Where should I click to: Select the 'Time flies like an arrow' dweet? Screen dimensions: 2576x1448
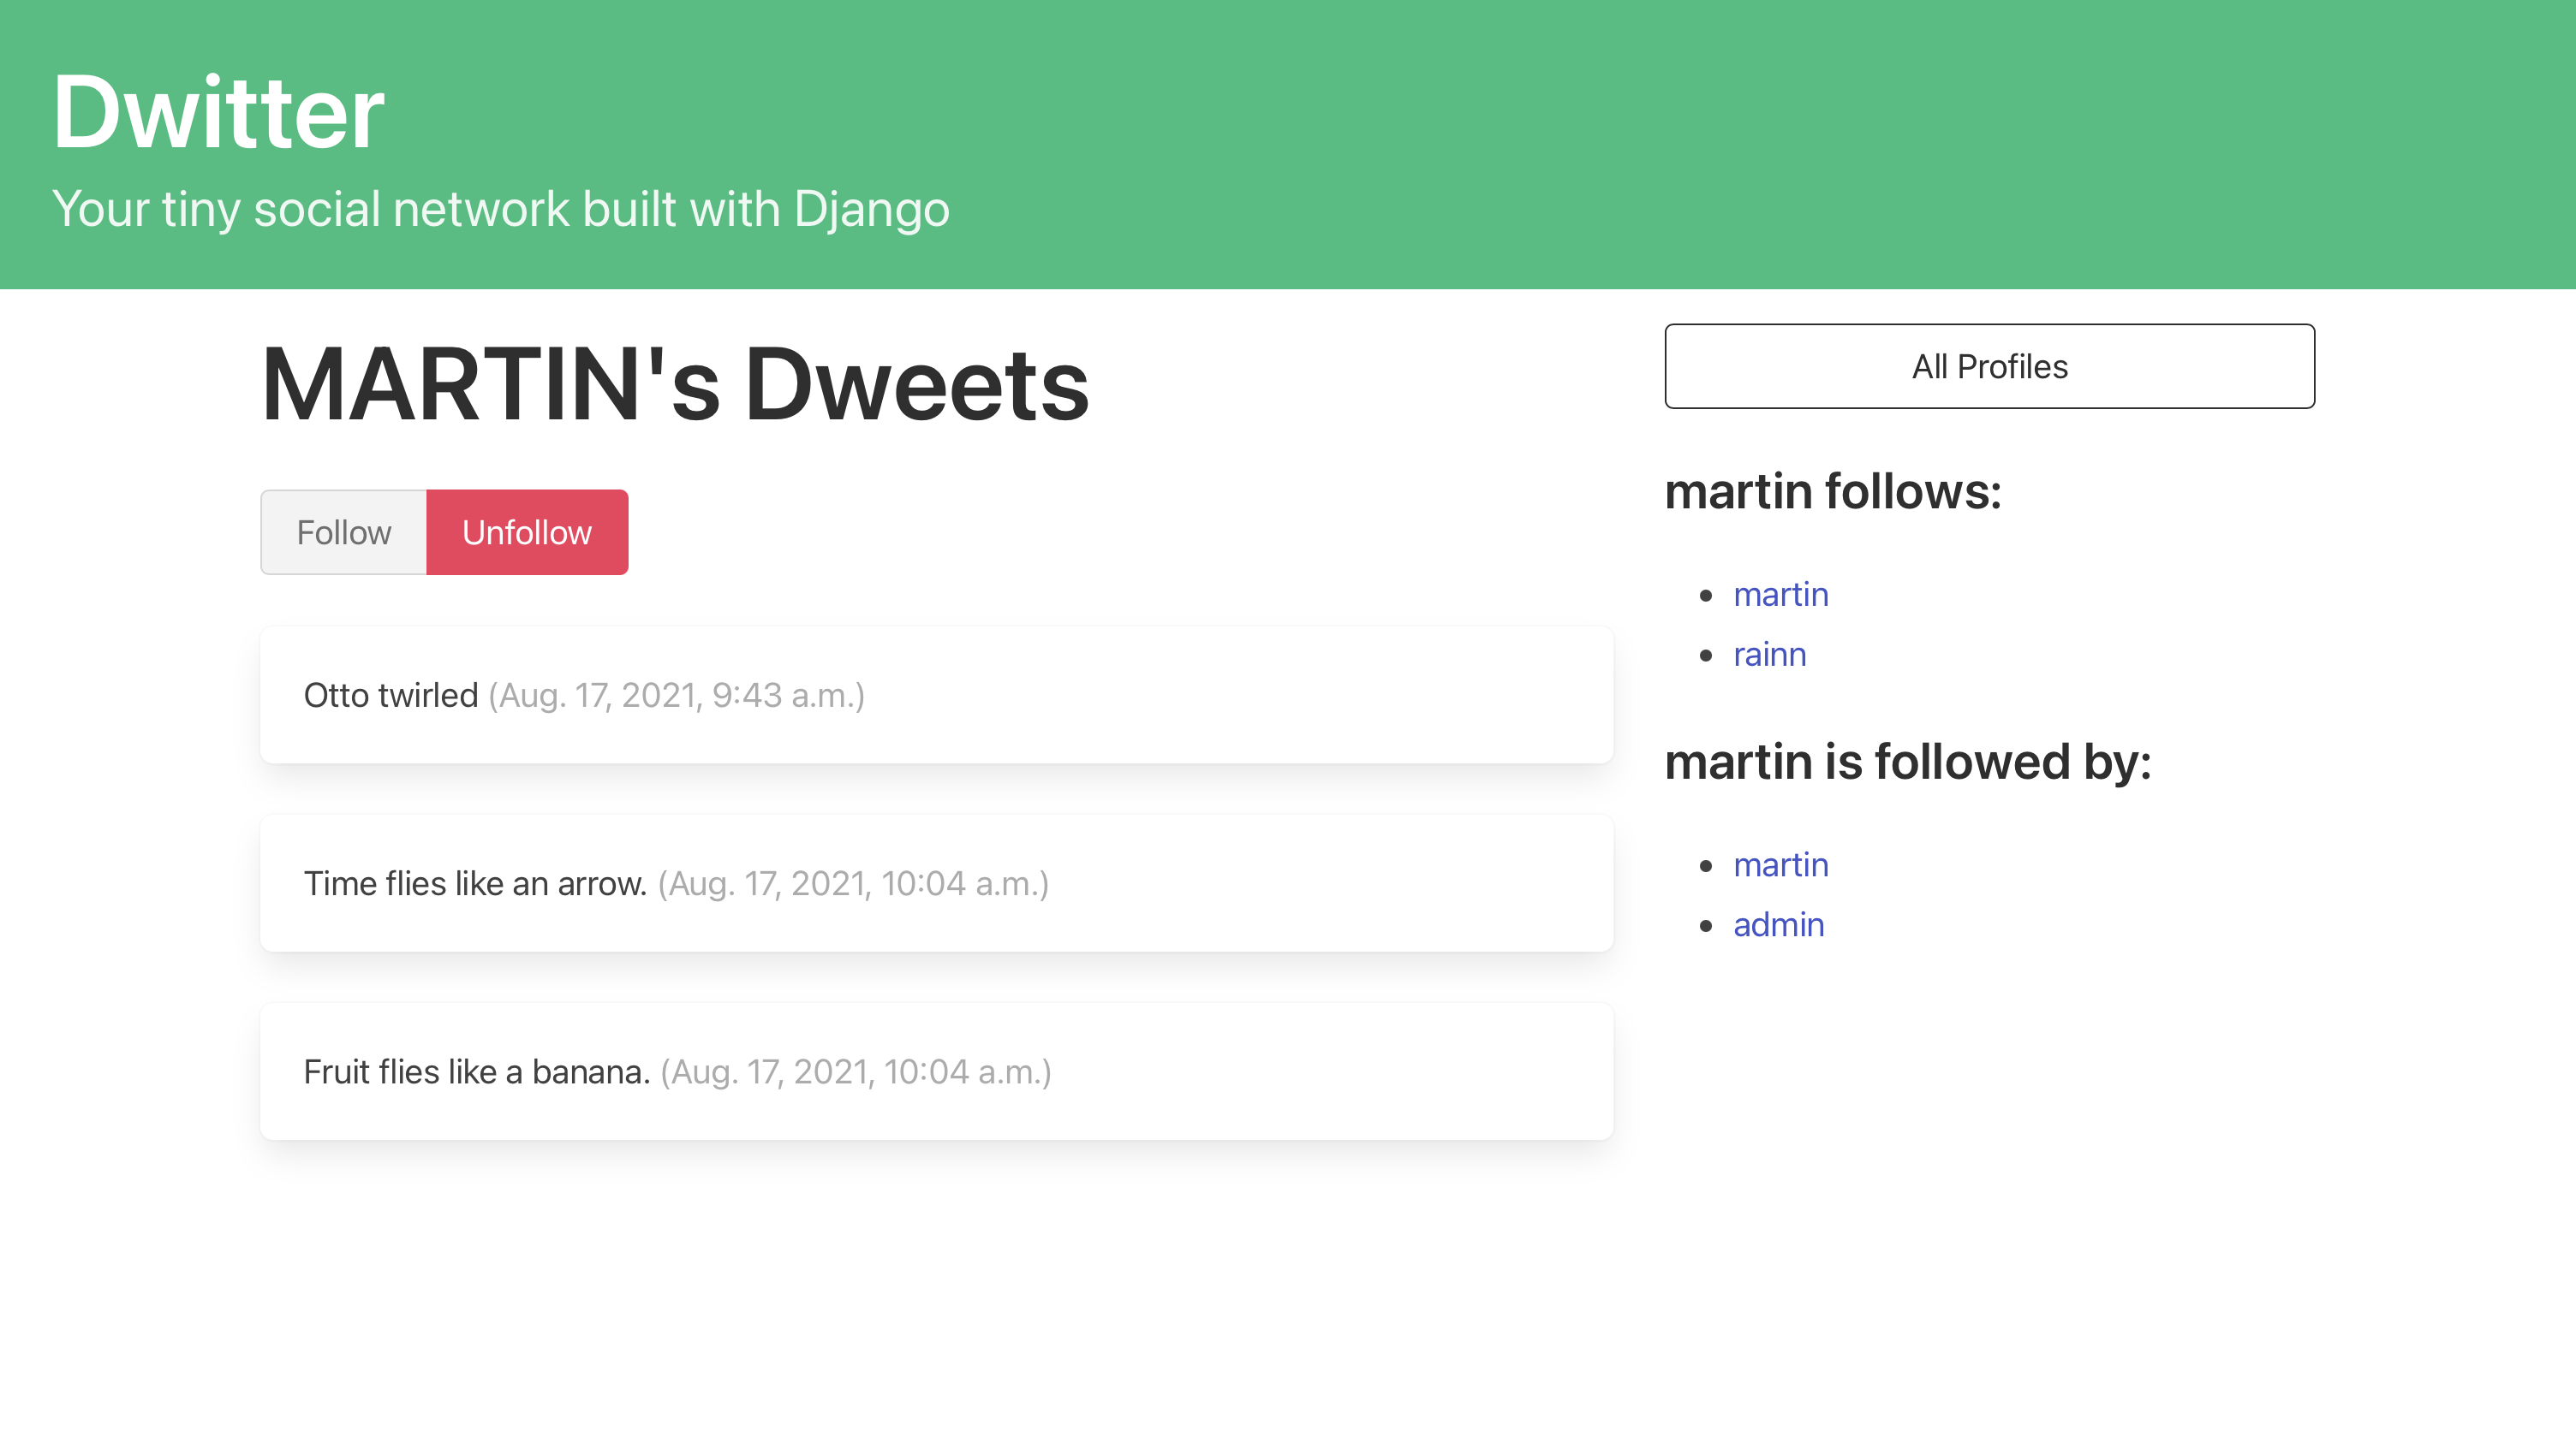tap(936, 882)
